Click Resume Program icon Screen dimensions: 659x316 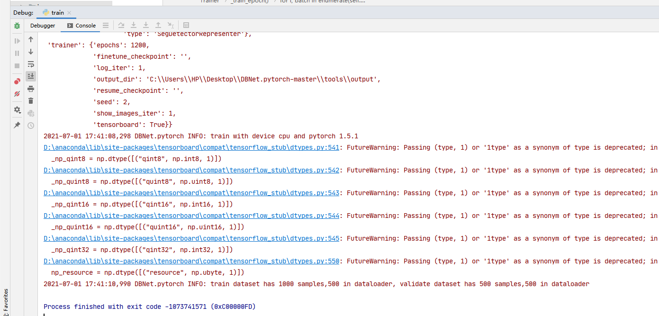pyautogui.click(x=17, y=41)
